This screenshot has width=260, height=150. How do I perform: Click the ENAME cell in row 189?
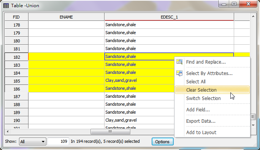[66, 112]
